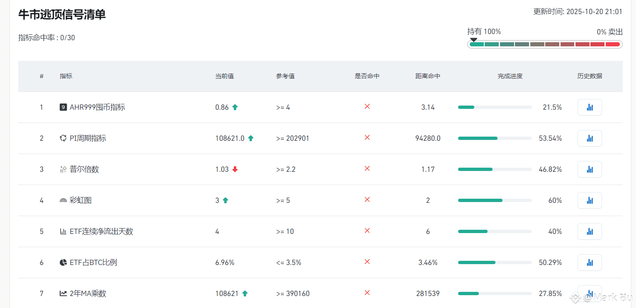The height and width of the screenshot is (308, 636).
Task: Click the 完成进度 column header
Action: click(510, 76)
